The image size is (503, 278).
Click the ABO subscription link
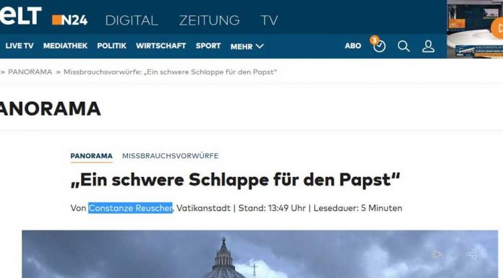353,46
